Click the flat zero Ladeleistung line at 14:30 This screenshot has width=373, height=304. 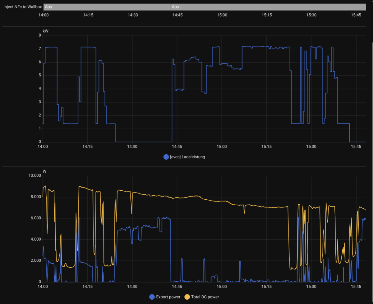tap(133, 142)
